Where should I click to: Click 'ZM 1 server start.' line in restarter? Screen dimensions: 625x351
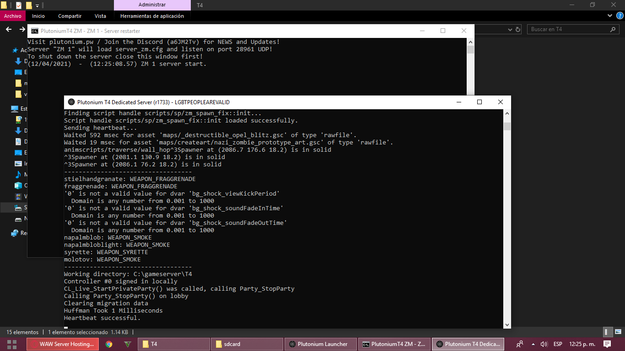coord(174,64)
